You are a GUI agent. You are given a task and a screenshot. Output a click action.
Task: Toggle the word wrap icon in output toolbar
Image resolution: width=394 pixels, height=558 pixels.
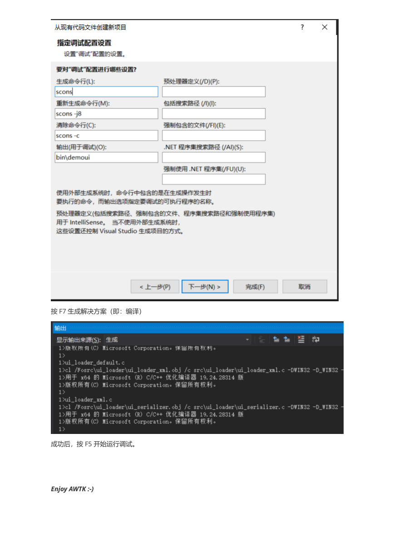pos(315,339)
